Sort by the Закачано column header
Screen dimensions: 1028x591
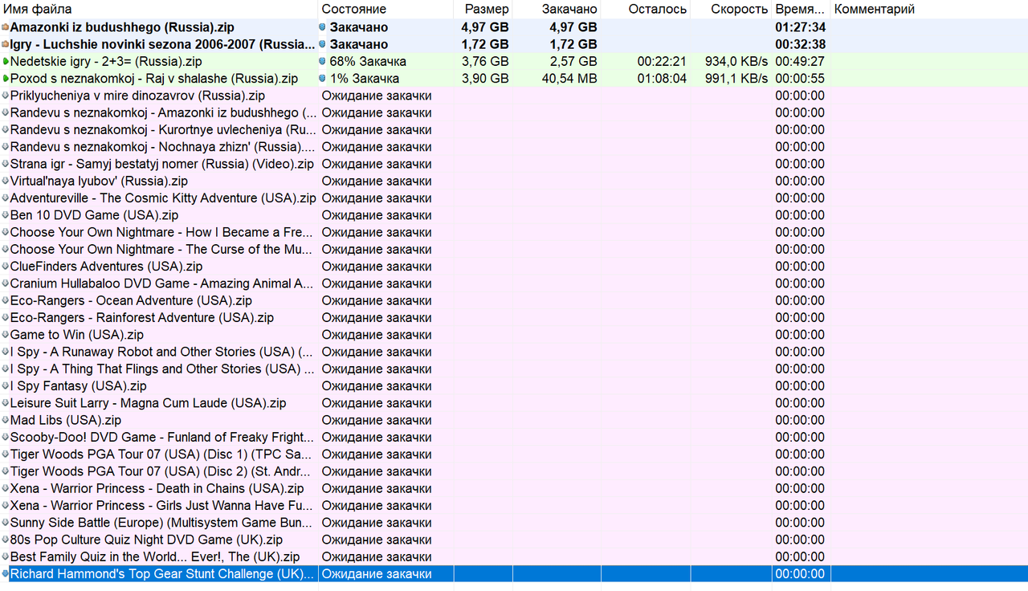557,9
